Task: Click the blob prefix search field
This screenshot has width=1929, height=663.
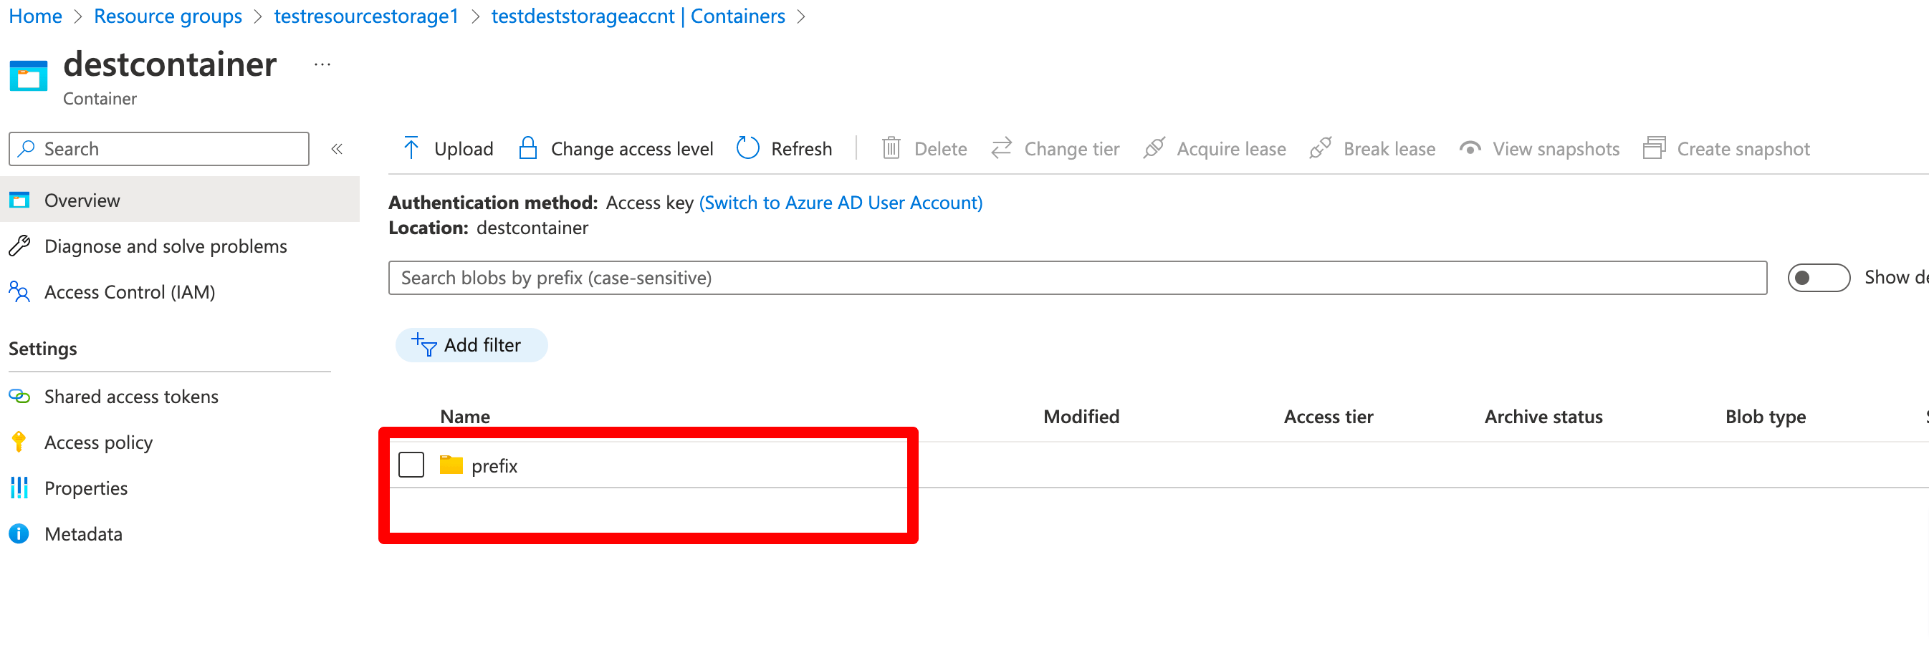Action: point(1077,279)
